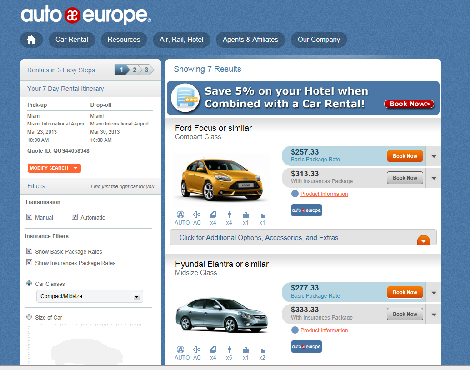Open Hyundai Elantra Product Information link
Screen dimensions: 470x370
point(324,330)
